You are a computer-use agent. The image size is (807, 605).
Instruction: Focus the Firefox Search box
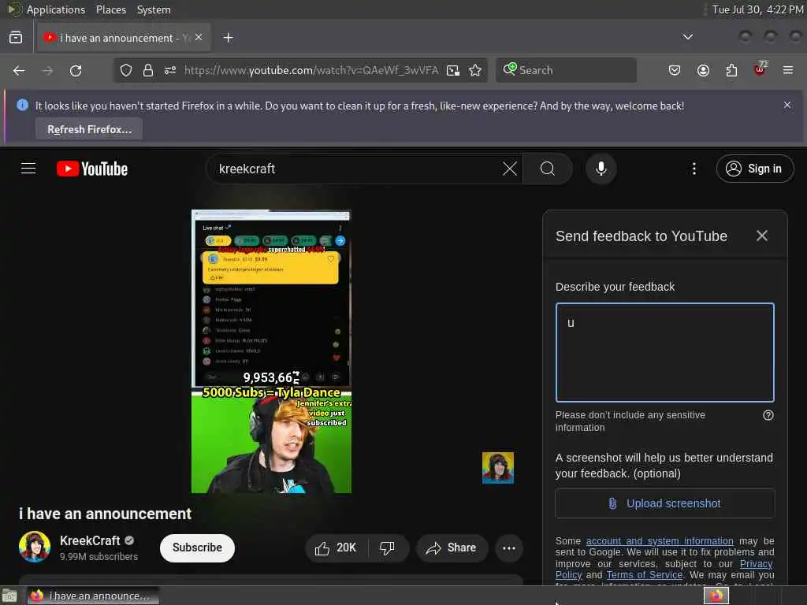point(566,70)
